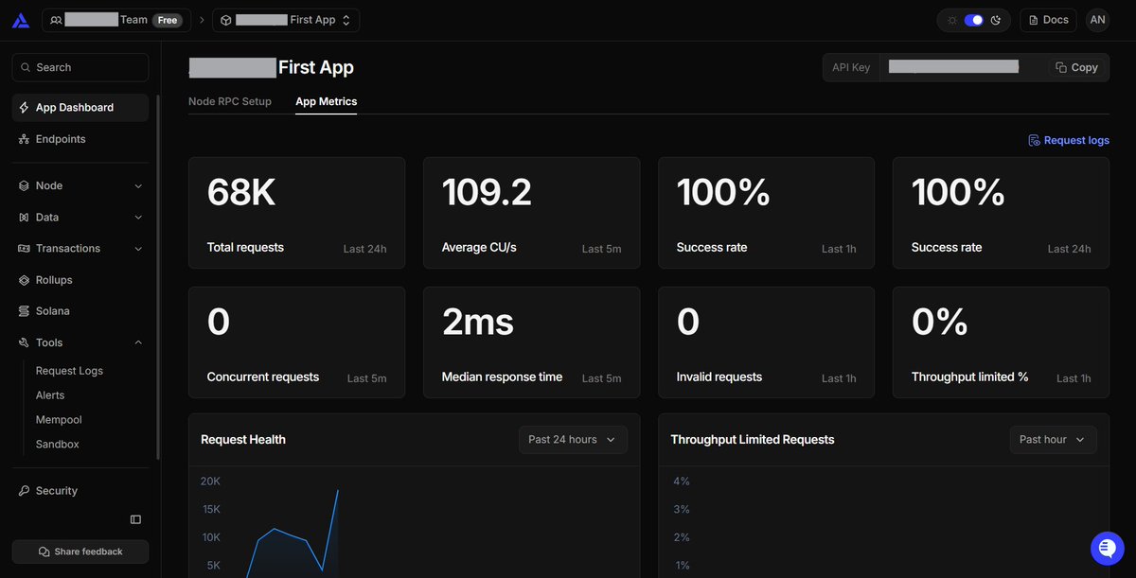Image resolution: width=1136 pixels, height=578 pixels.
Task: Expand the Transactions section chevron
Action: 138,249
